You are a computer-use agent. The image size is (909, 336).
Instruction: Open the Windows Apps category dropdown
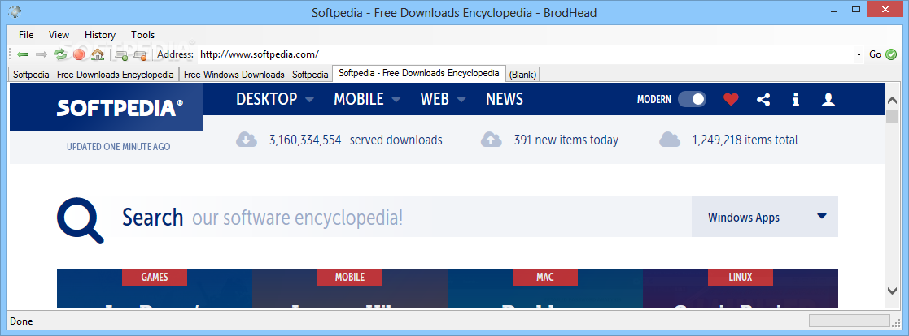pos(765,217)
